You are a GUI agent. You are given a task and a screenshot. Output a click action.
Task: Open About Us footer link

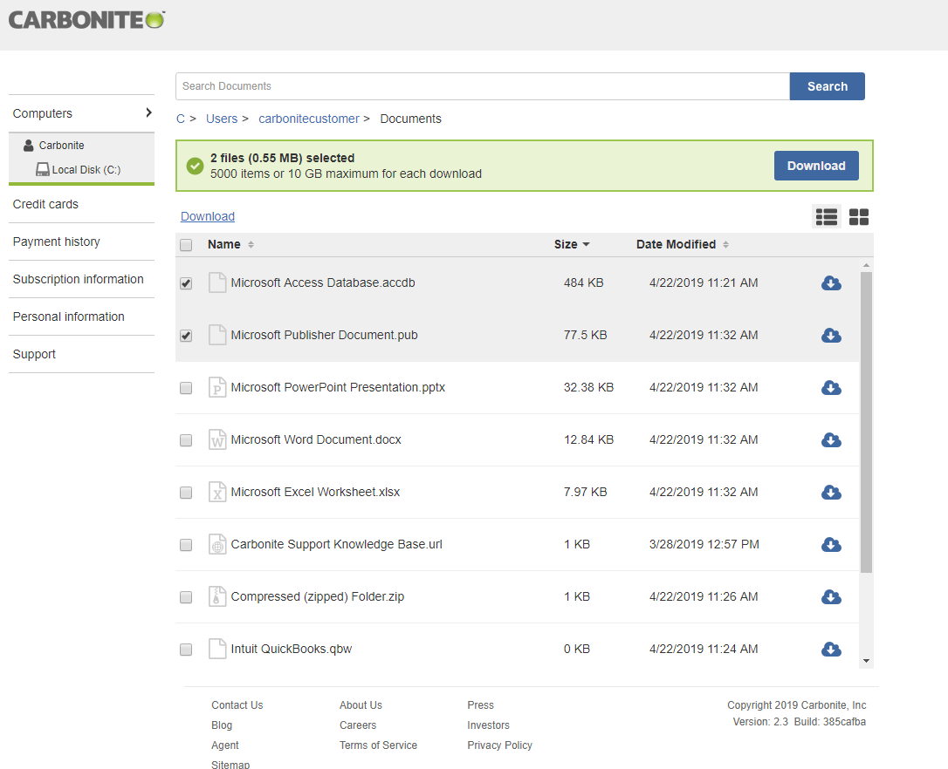click(x=361, y=705)
